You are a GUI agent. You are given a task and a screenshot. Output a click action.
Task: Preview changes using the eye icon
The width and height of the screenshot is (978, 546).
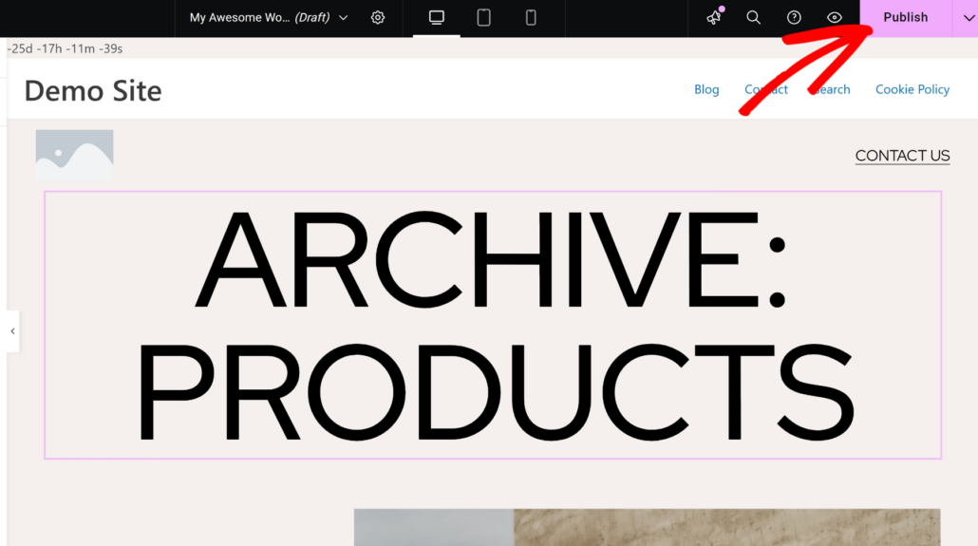click(835, 18)
